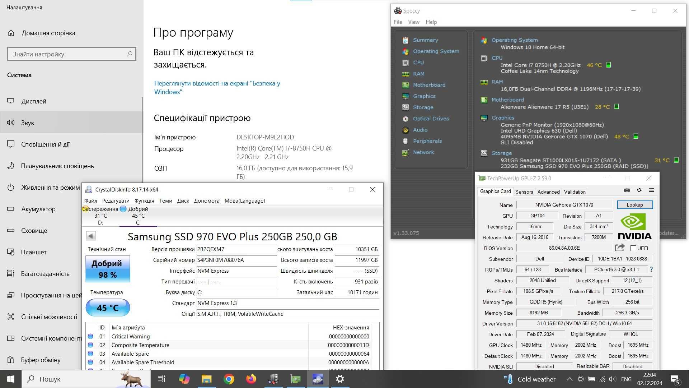Open CrystalDiskInfo Теми menu
This screenshot has width=689, height=388.
click(x=165, y=201)
